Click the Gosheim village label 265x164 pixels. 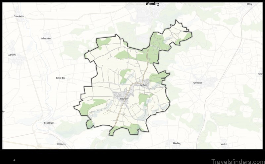(x=144, y=85)
